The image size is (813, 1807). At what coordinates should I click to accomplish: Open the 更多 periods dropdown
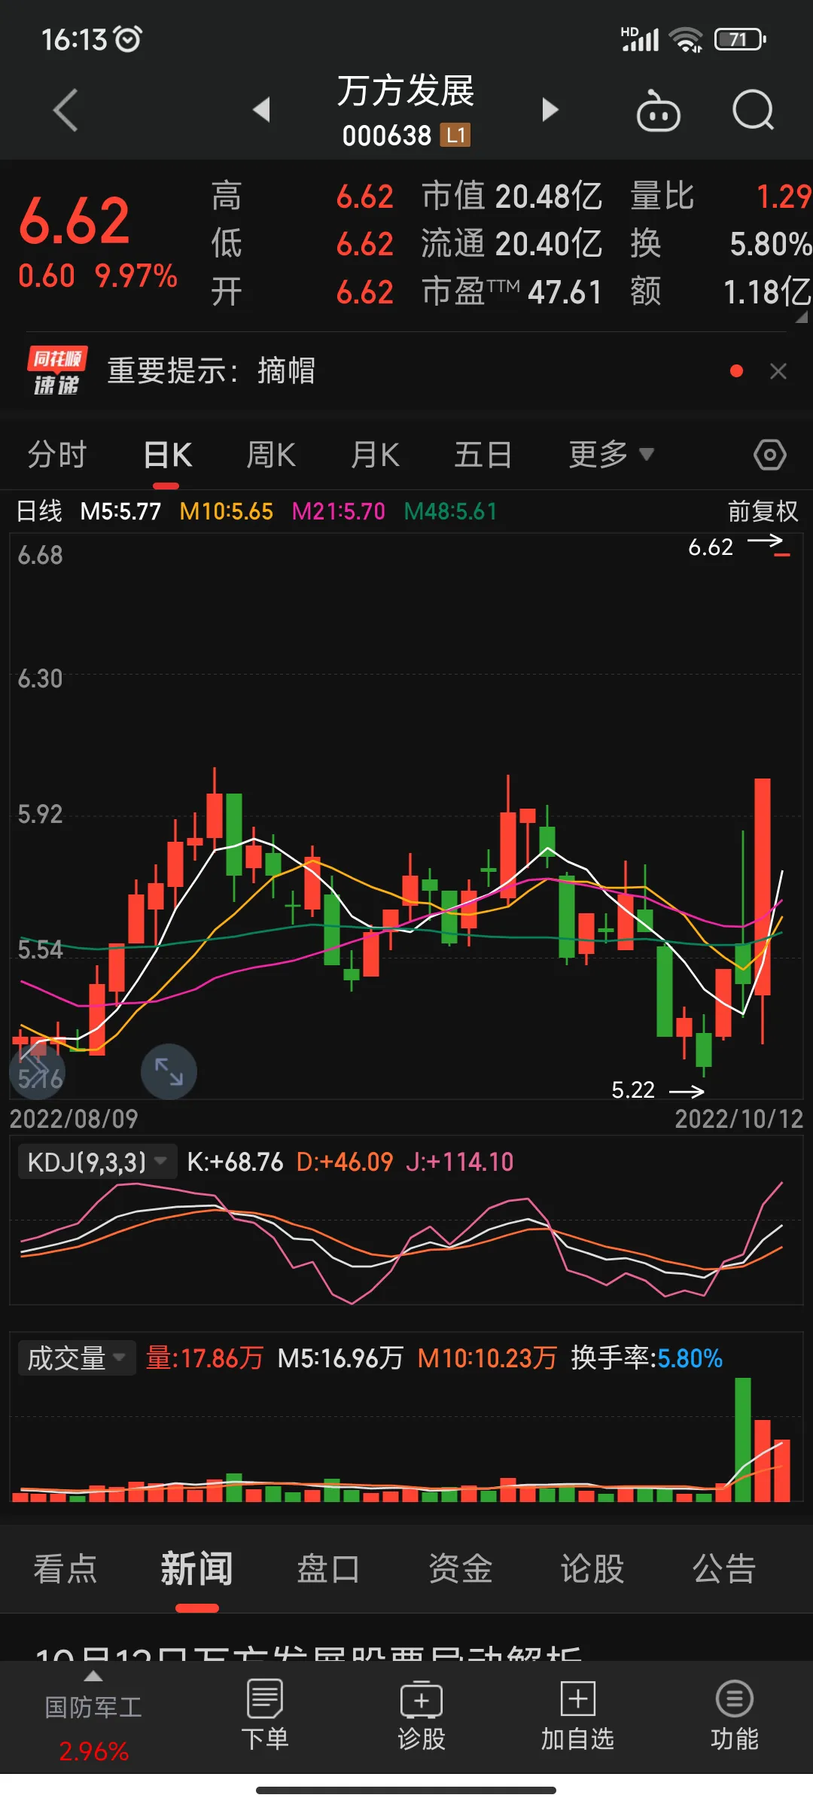[x=611, y=455]
